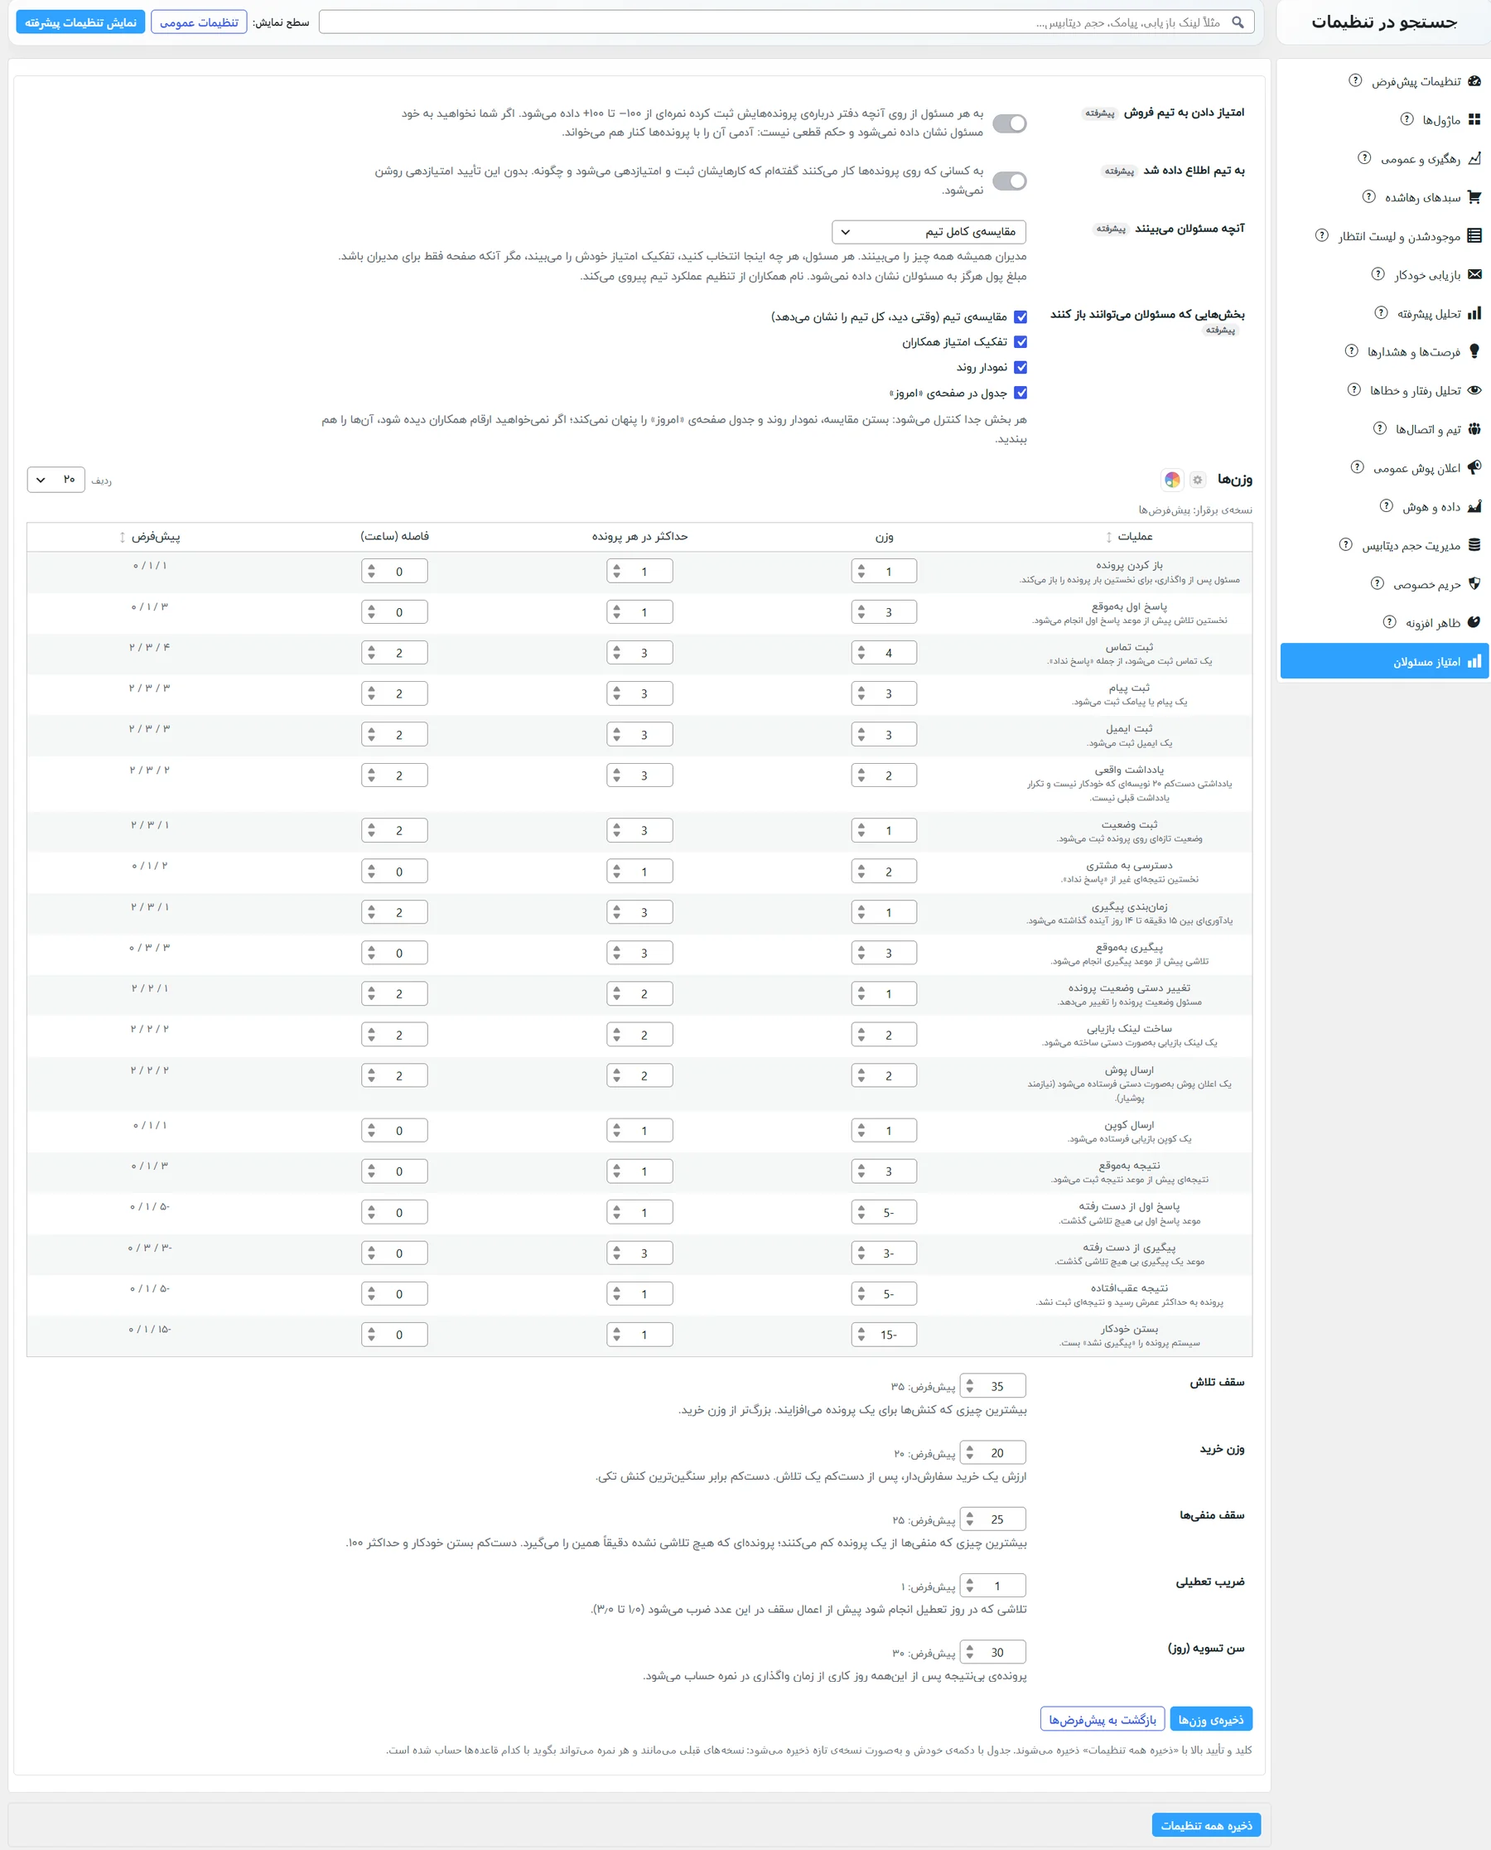Viewport: 1491px width, 1850px height.
Task: Click the magnifier icon in the search box
Action: (1238, 22)
